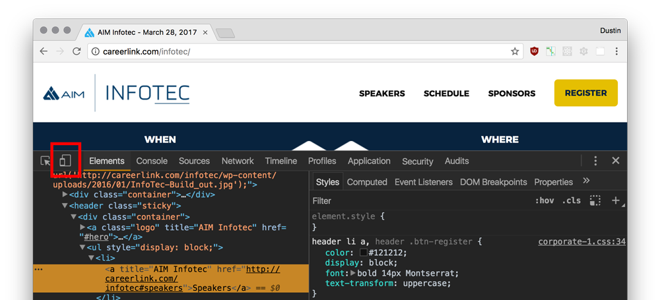Click the browser back arrow
This screenshot has height=300, width=660.
44,51
